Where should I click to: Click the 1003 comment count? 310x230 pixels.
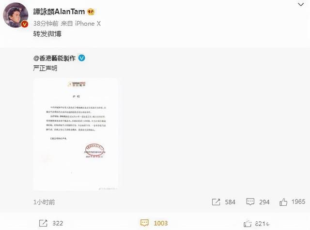pos(160,223)
